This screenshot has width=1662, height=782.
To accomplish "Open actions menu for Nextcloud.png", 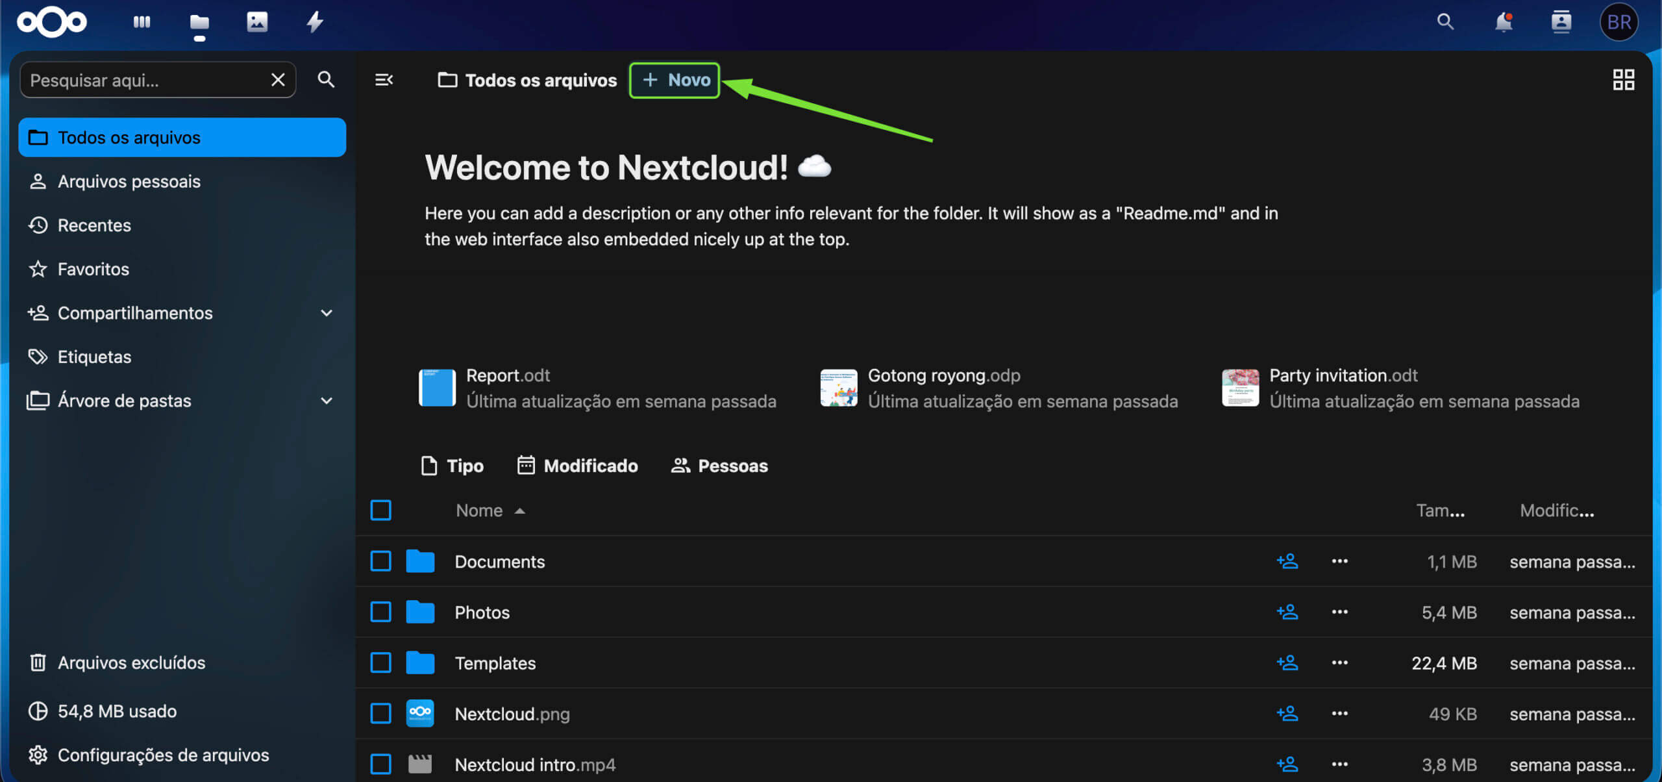I will (1339, 713).
